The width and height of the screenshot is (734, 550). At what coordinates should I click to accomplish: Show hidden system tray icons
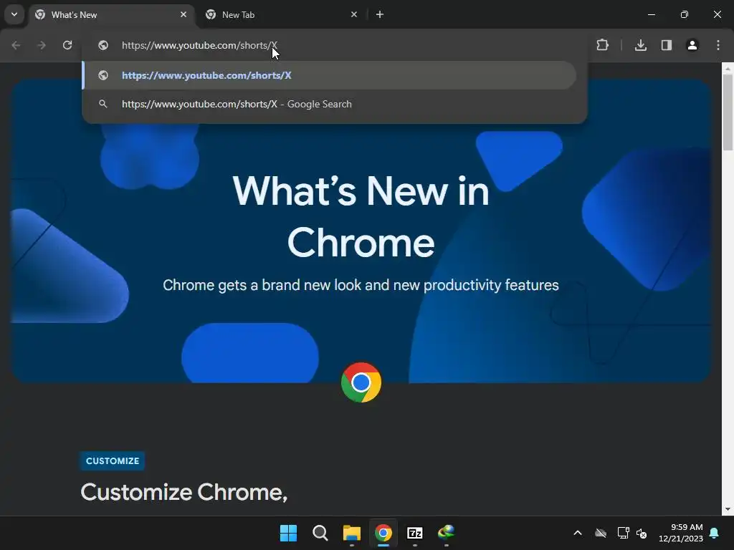[x=578, y=533]
